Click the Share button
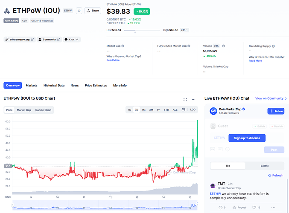The width and height of the screenshot is (289, 213). (93, 11)
